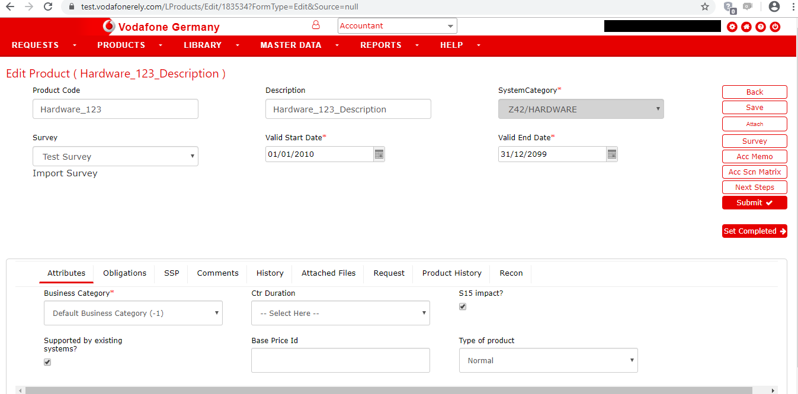Click the Save button

(755, 107)
